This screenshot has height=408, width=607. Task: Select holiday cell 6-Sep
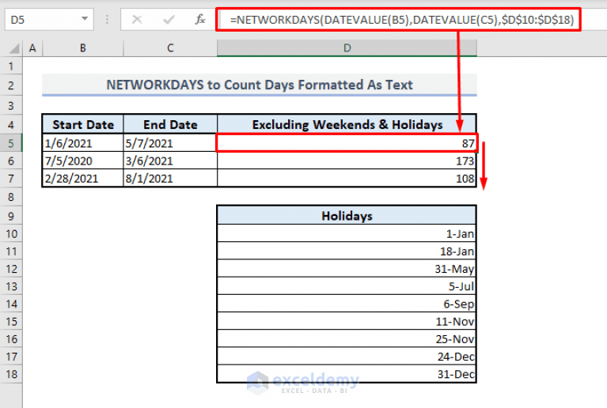tap(347, 304)
